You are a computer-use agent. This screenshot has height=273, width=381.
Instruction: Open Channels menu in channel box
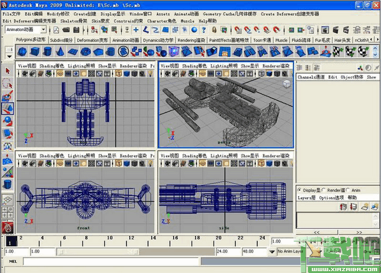pyautogui.click(x=311, y=77)
